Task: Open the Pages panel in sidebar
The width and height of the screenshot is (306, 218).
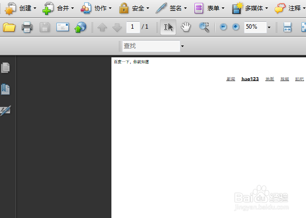Action: point(5,68)
